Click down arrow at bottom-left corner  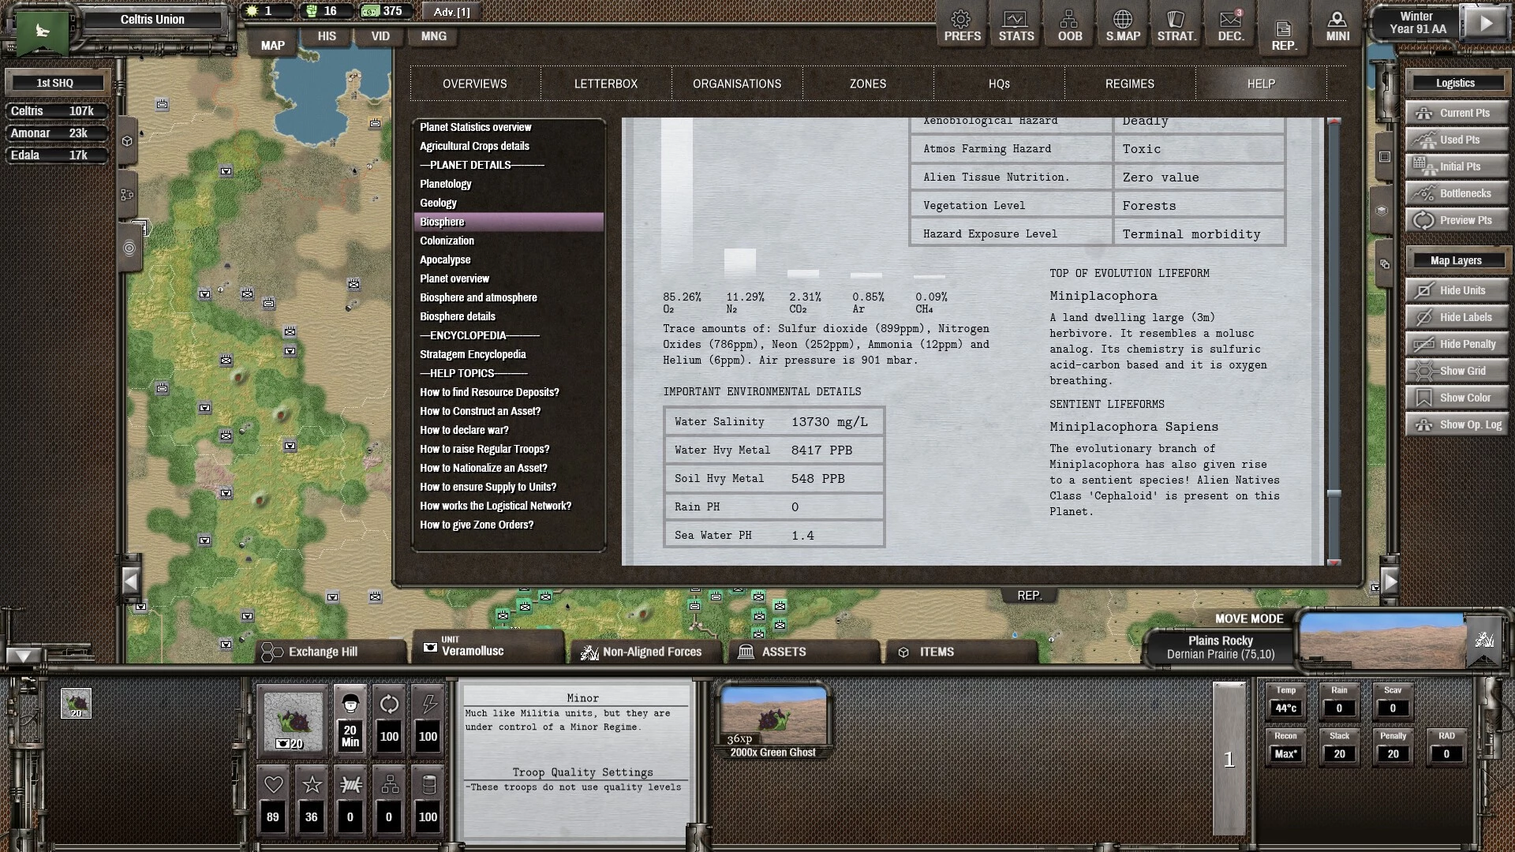click(x=24, y=656)
